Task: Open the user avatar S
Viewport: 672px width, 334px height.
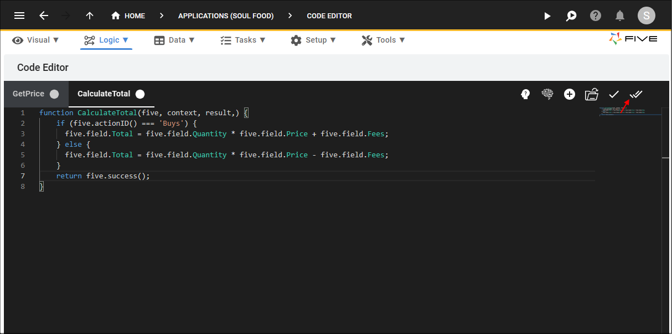Action: pyautogui.click(x=647, y=16)
